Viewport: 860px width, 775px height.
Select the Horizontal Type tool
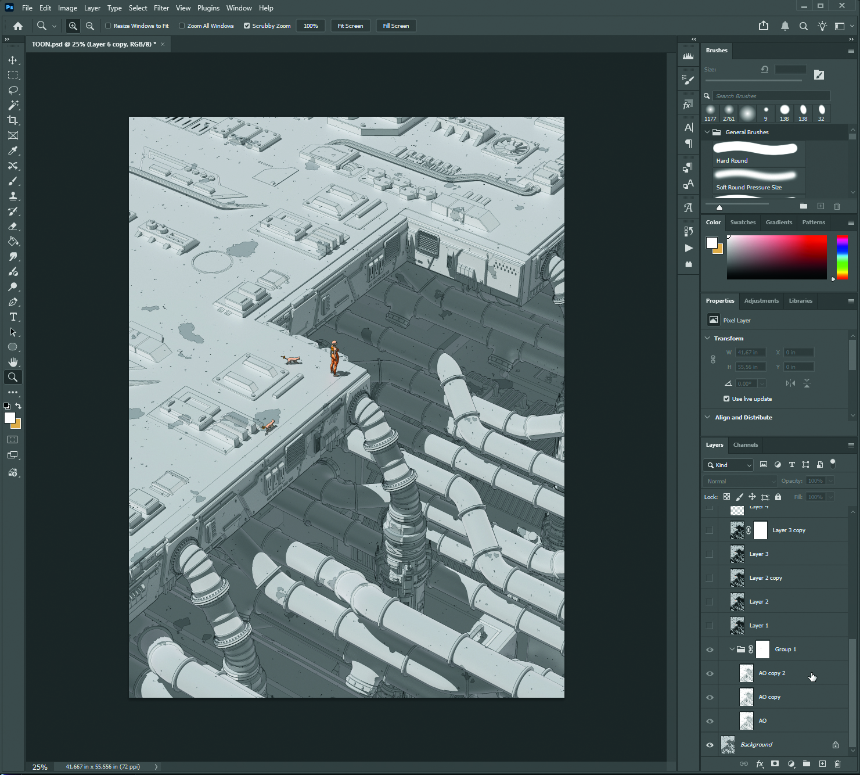coord(13,317)
